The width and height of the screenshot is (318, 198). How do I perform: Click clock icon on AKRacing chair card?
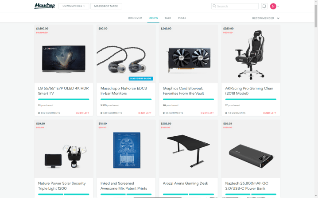coord(264,113)
